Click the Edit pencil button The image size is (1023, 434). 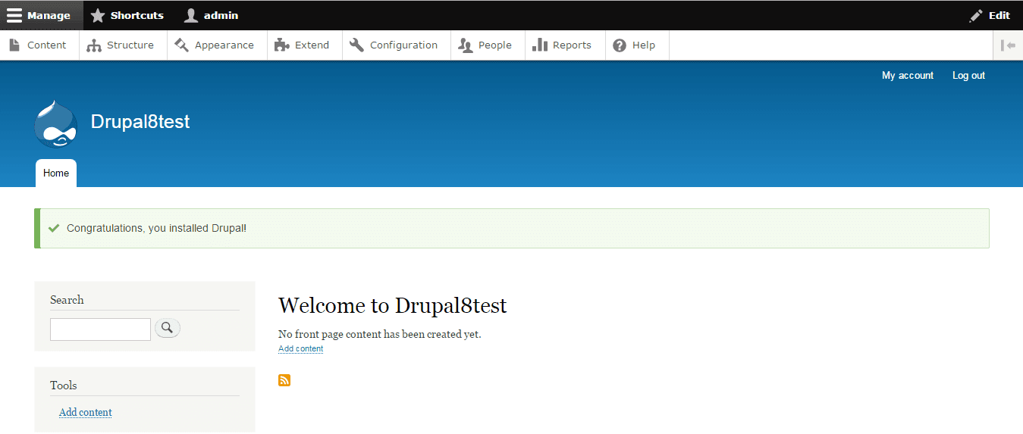(x=990, y=15)
